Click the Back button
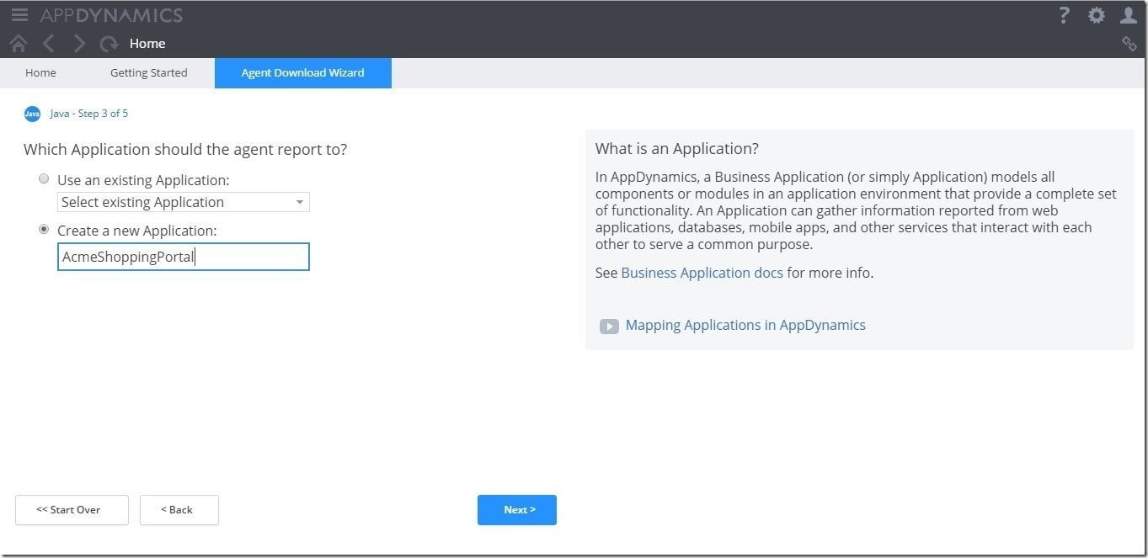1148x558 pixels. 179,510
